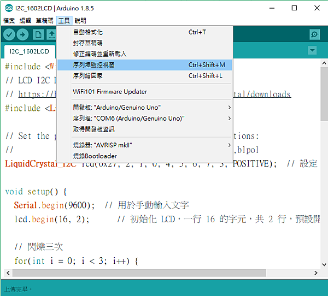328x296 pixels.
Task: Expand the 序列埠 COM6 submenu
Action: (x=144, y=119)
